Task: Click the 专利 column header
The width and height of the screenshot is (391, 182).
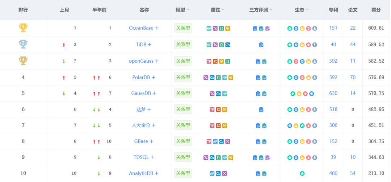Action: pyautogui.click(x=333, y=10)
